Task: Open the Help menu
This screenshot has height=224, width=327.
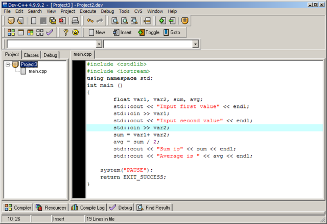Action: click(x=172, y=11)
